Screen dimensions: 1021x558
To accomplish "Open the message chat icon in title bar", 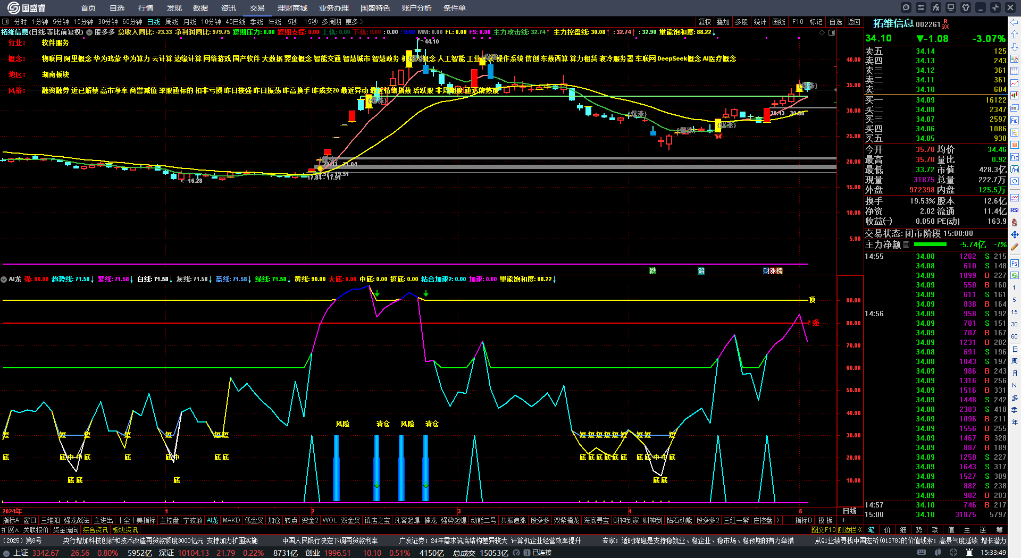I will pyautogui.click(x=906, y=7).
